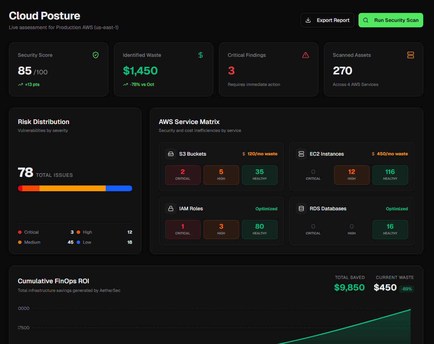Screen dimensions: 434x344
Task: Start the Run Security Scan button
Action: 390,20
